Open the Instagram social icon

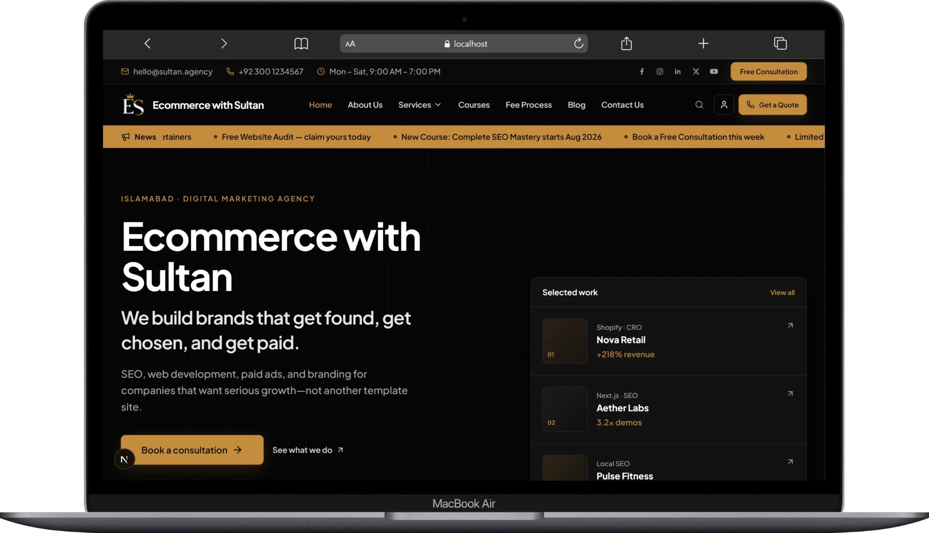(x=659, y=71)
